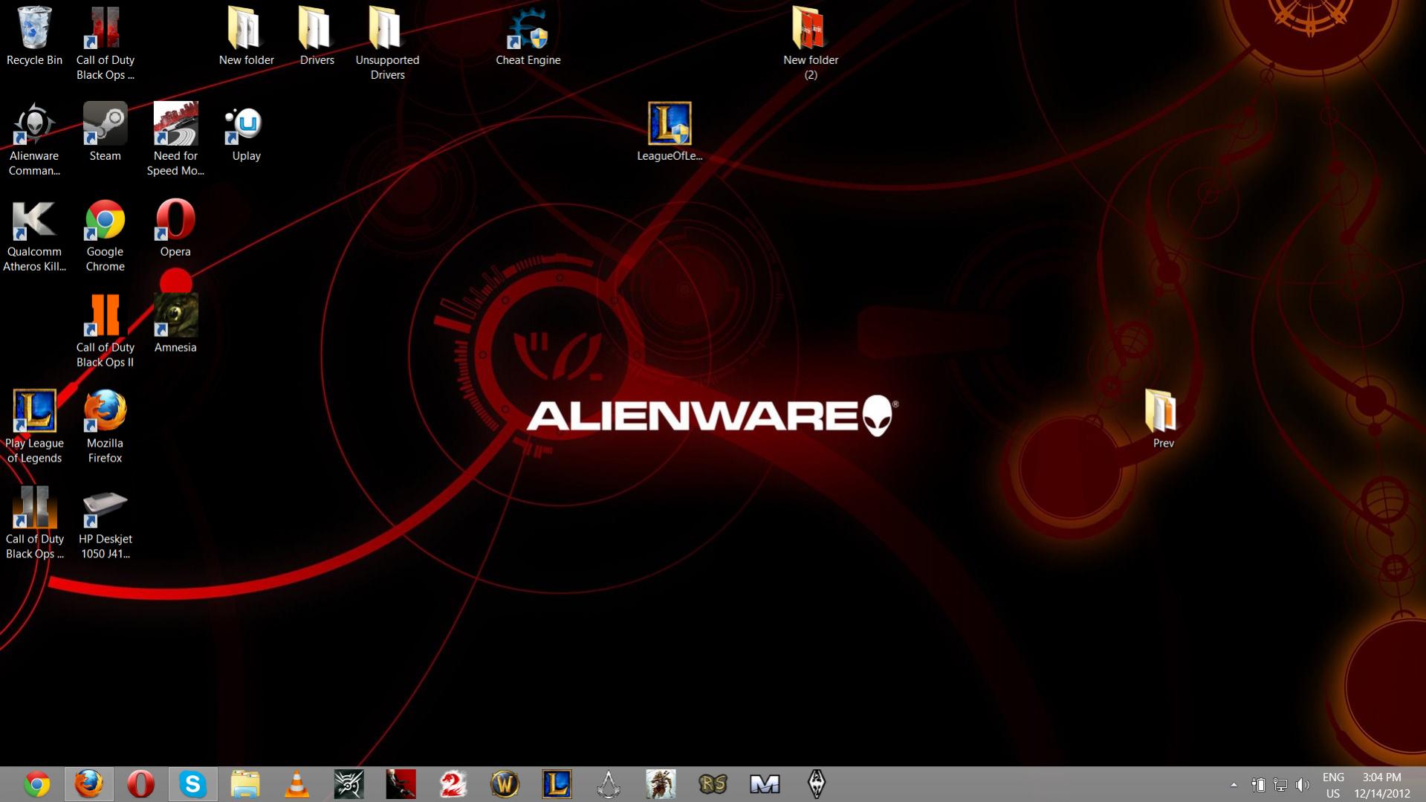Select the New folder (2) icon
Image resolution: width=1426 pixels, height=802 pixels.
[x=811, y=44]
